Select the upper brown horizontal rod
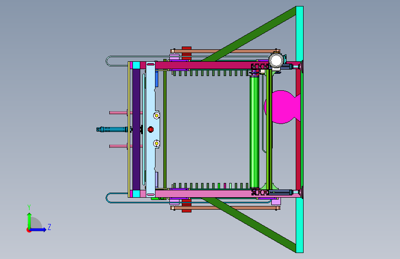 tap(225, 51)
